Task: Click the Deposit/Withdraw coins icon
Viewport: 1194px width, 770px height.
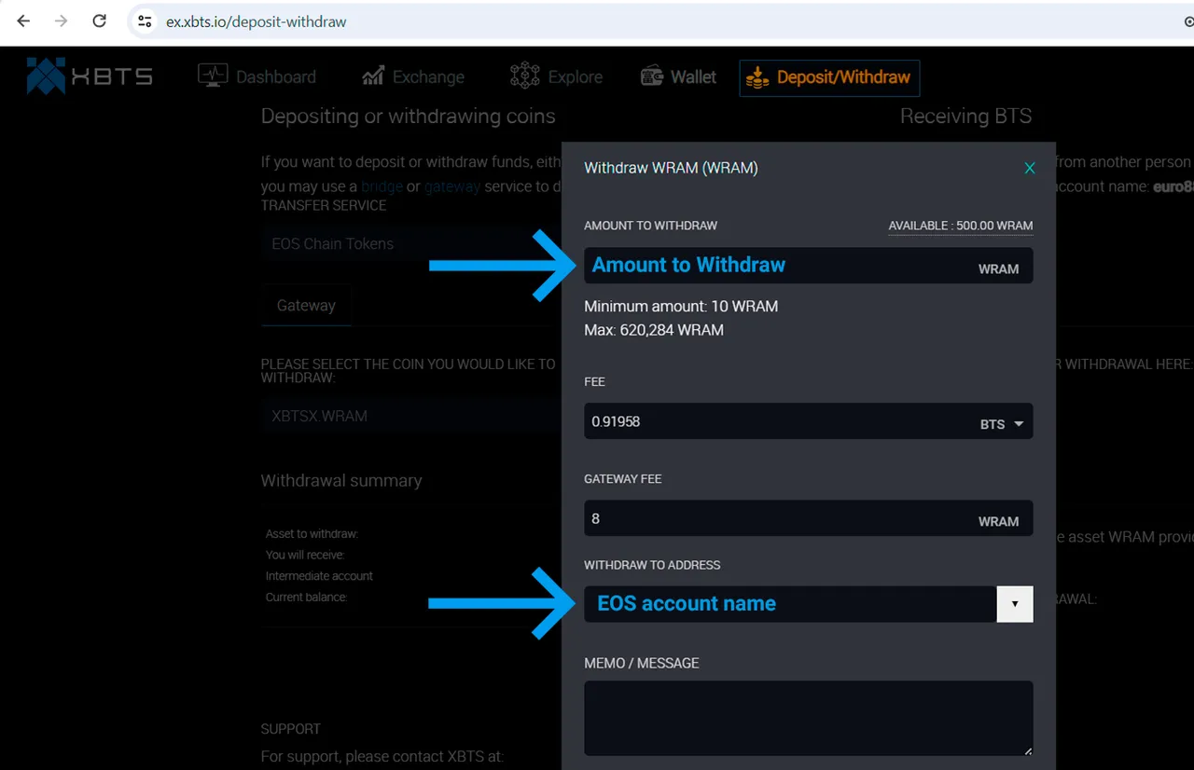Action: point(757,76)
